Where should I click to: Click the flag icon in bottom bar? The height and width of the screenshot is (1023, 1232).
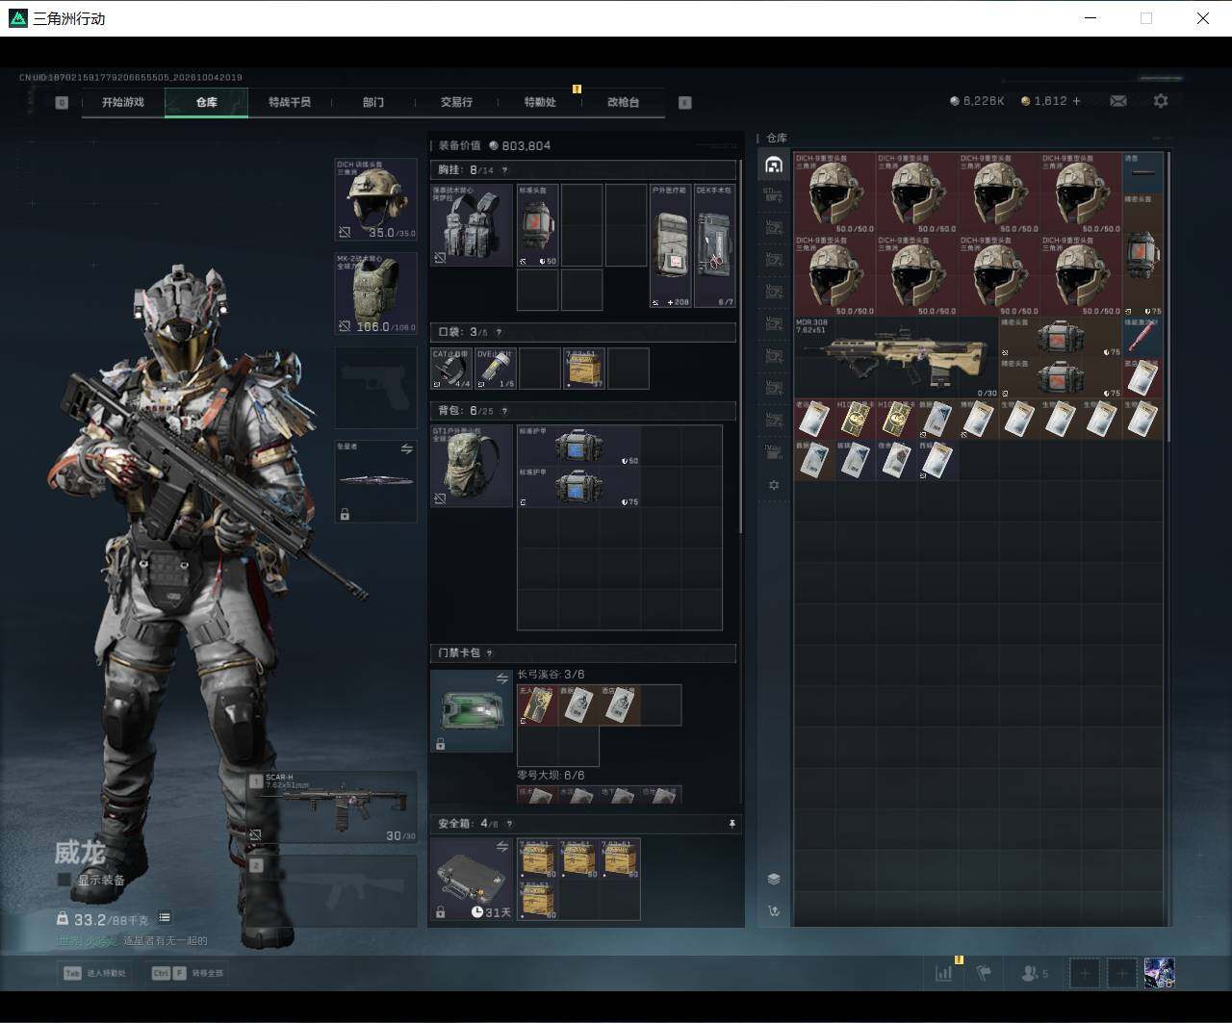coord(984,973)
